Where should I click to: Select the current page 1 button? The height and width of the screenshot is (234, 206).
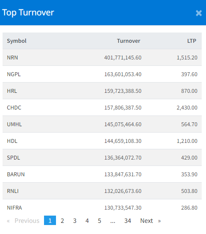point(50,220)
